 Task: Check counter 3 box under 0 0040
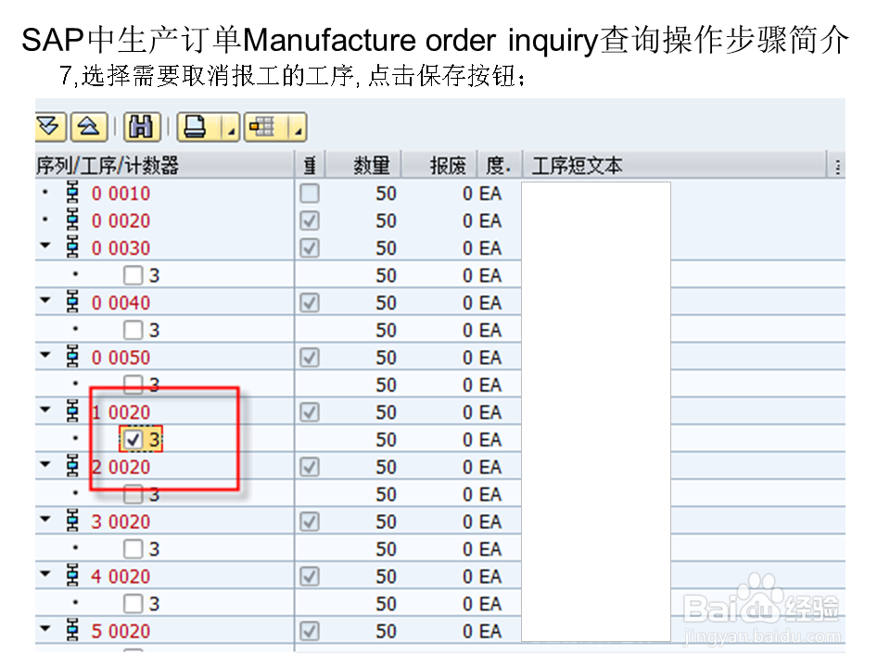point(133,330)
